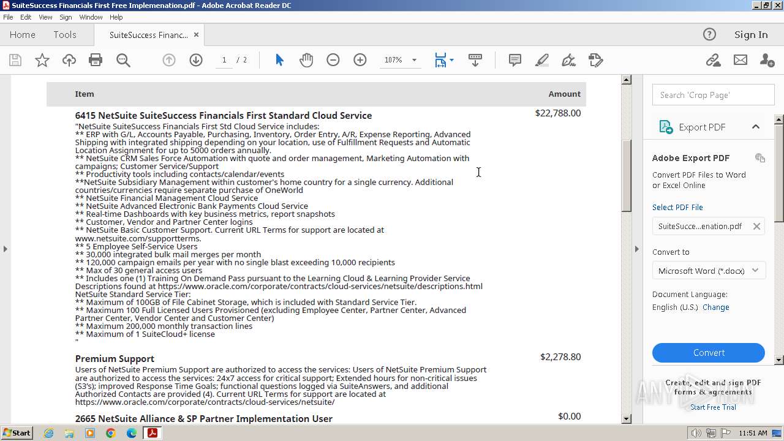The height and width of the screenshot is (441, 784).
Task: Open the zoom level dropdown
Action: pos(414,60)
